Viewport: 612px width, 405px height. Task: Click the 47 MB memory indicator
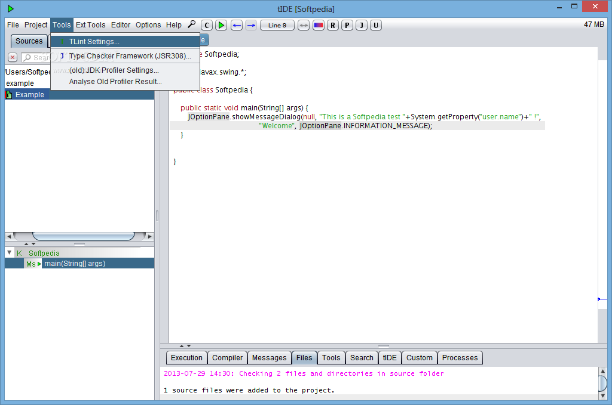(593, 24)
